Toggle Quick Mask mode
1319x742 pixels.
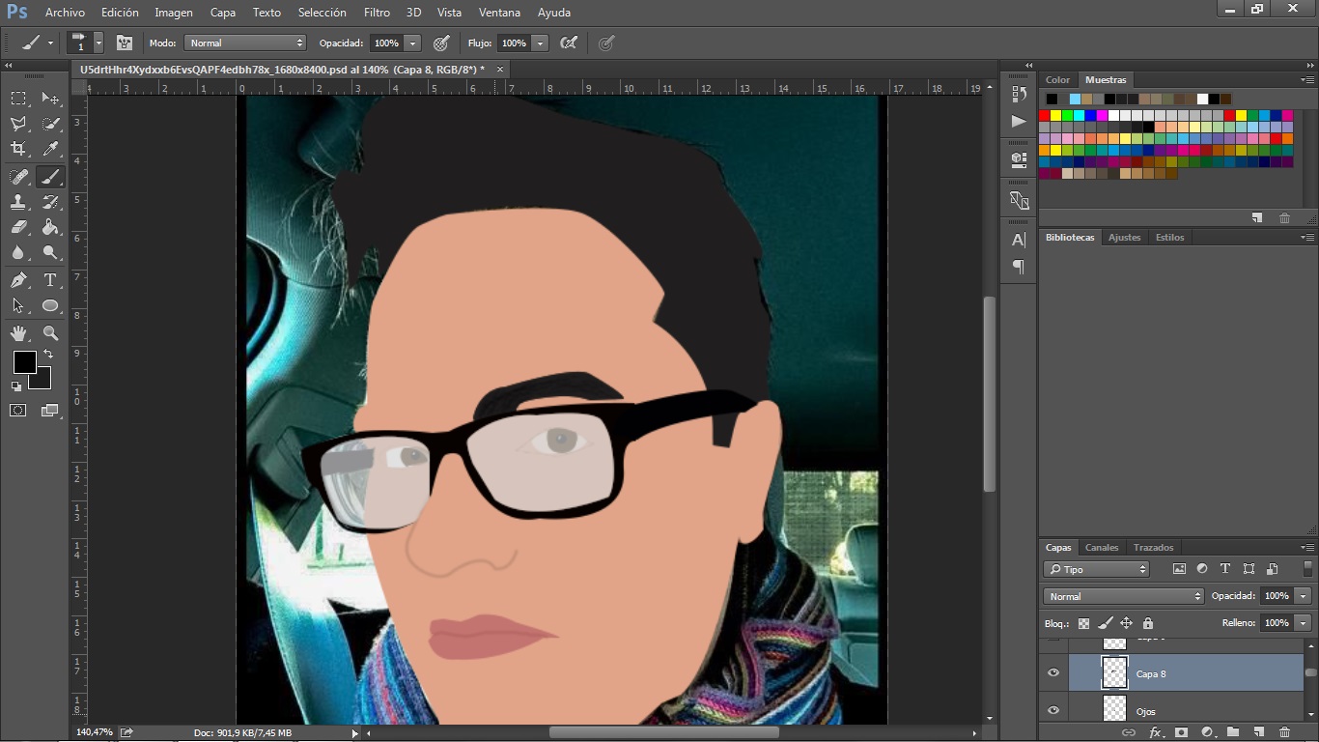coord(18,411)
